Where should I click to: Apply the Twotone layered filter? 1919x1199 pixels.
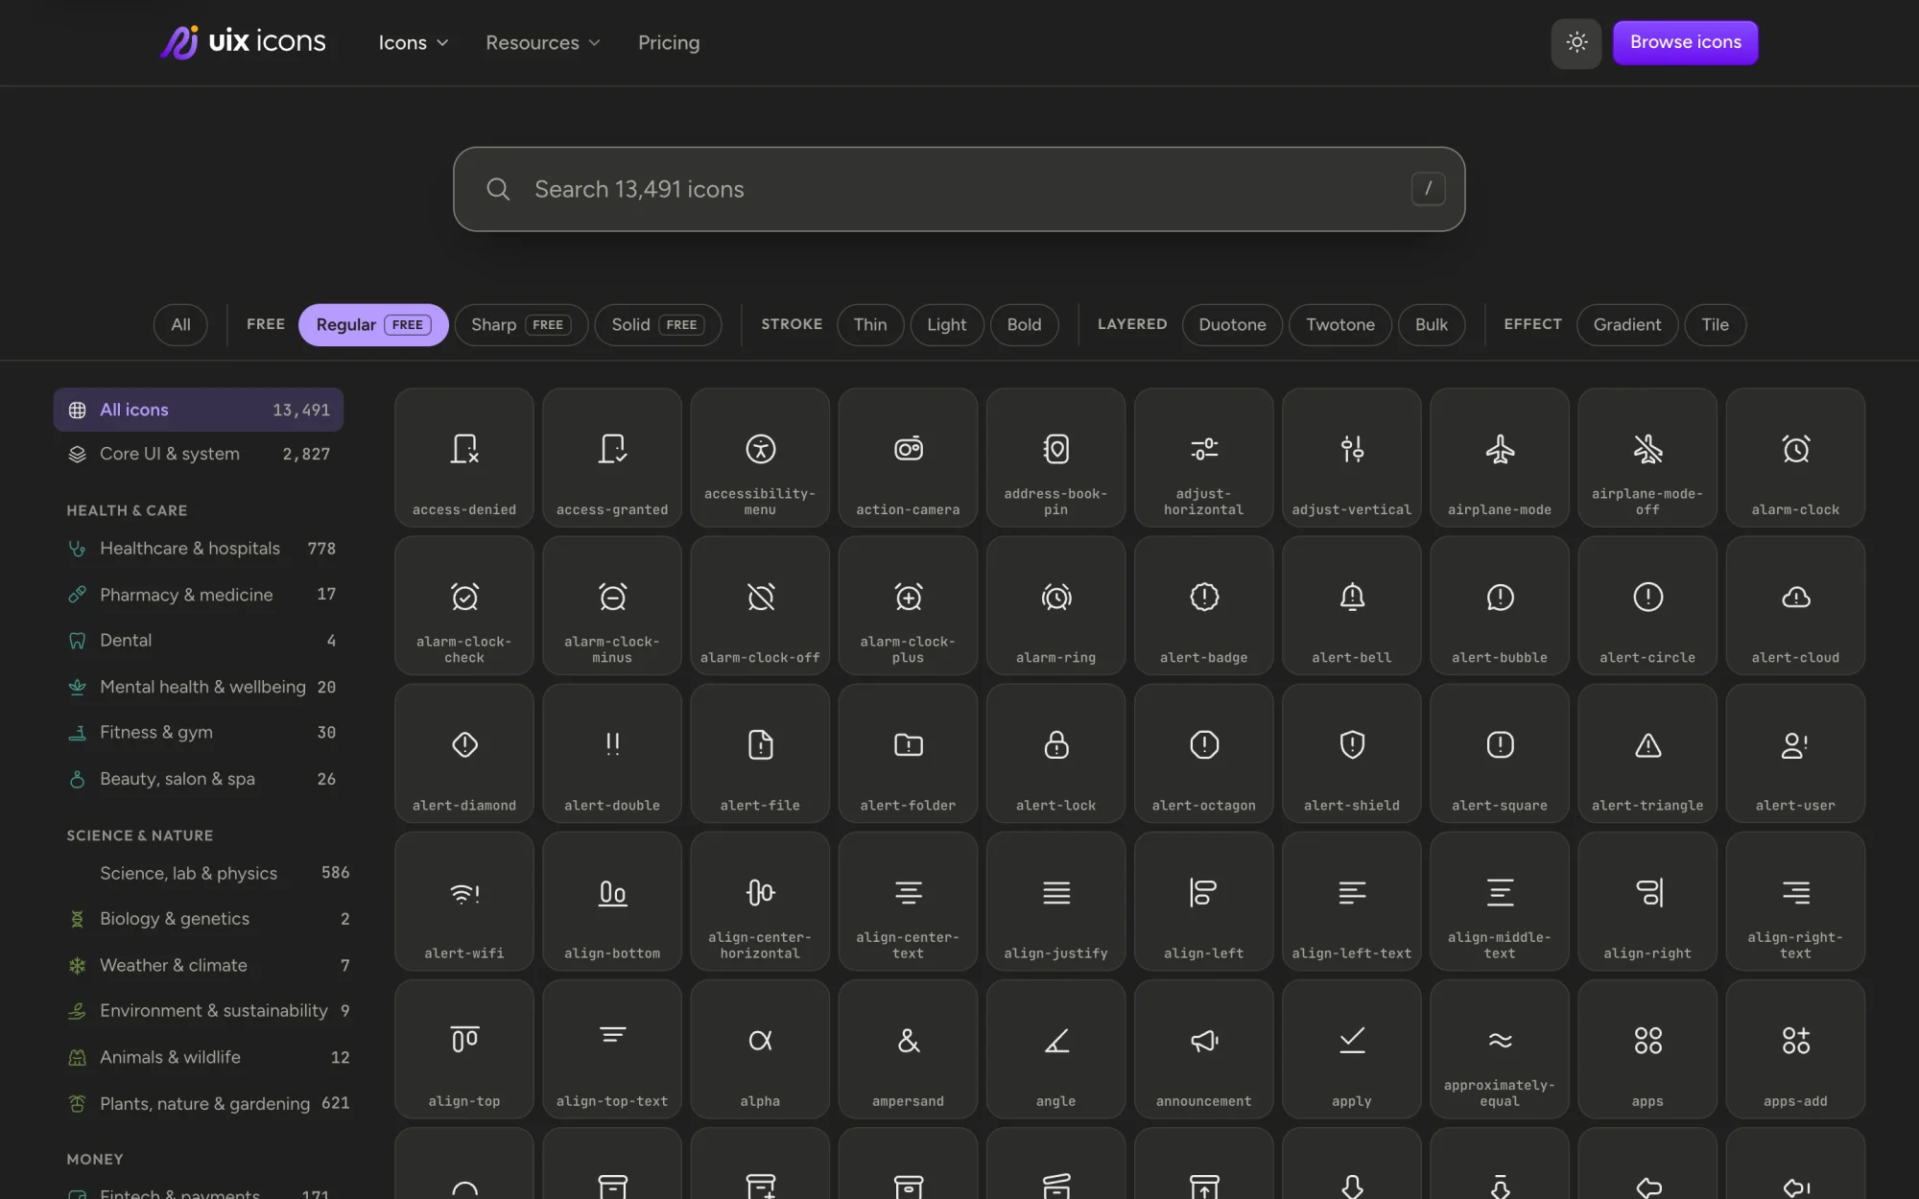[1339, 325]
